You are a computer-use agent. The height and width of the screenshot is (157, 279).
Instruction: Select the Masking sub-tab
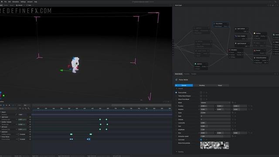pyautogui.click(x=202, y=85)
